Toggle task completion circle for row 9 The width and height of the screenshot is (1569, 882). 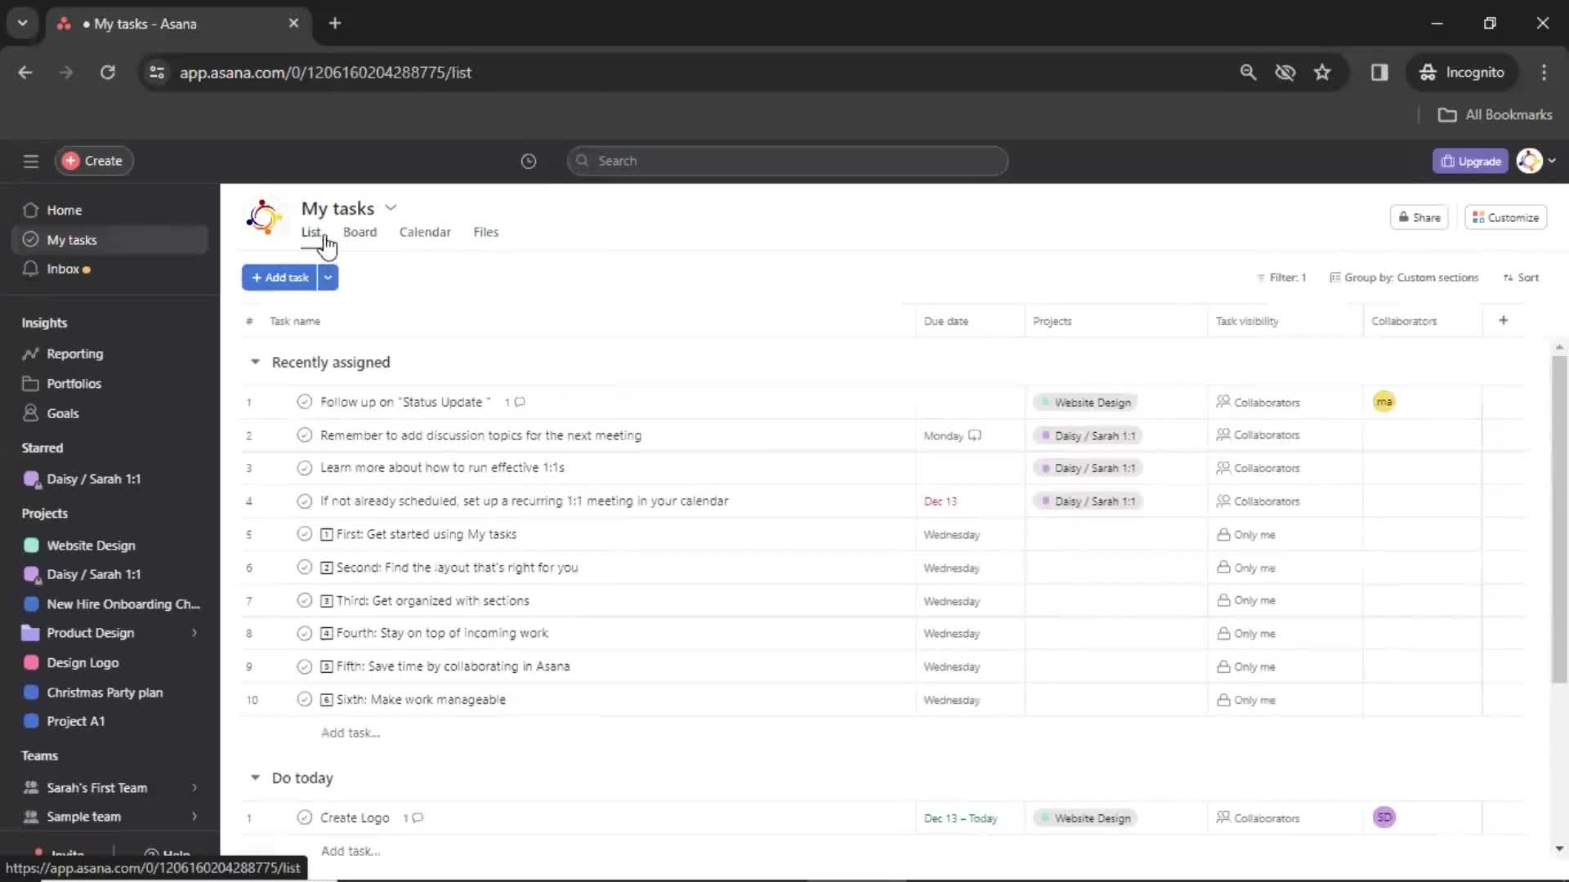pyautogui.click(x=303, y=666)
